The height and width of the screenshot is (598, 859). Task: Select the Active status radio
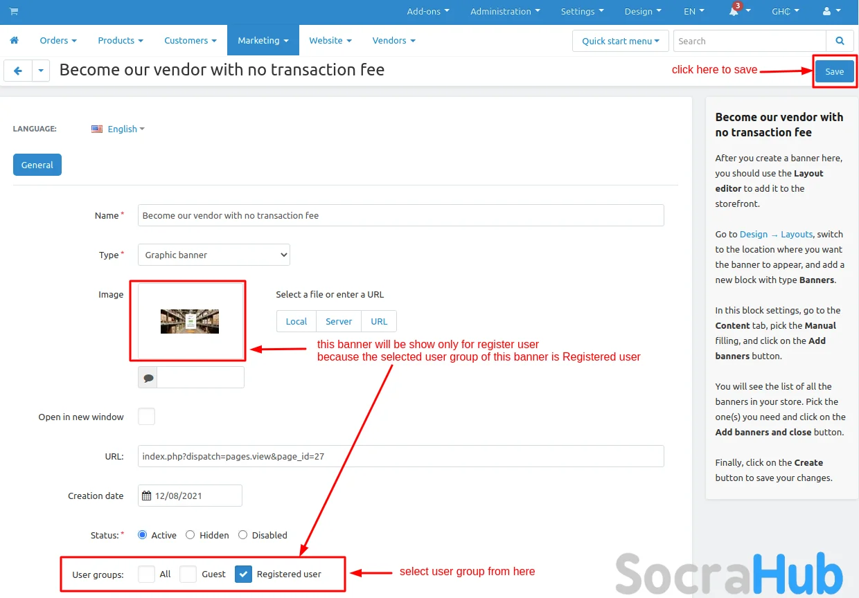pos(143,535)
